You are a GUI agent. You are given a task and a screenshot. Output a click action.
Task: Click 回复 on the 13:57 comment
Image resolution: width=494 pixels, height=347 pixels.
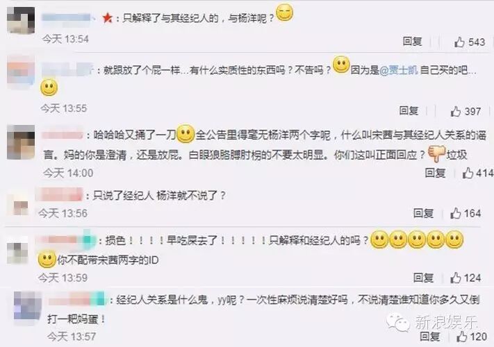coord(429,337)
